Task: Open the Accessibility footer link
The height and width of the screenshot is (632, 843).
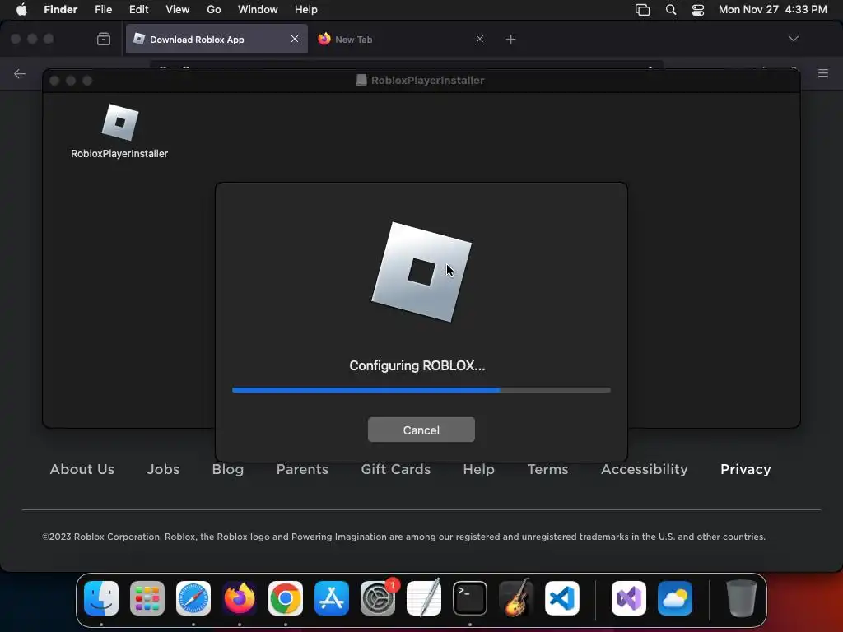Action: click(644, 469)
